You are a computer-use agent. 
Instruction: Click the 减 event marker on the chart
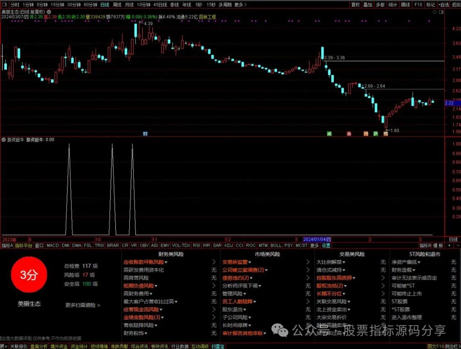pos(329,134)
